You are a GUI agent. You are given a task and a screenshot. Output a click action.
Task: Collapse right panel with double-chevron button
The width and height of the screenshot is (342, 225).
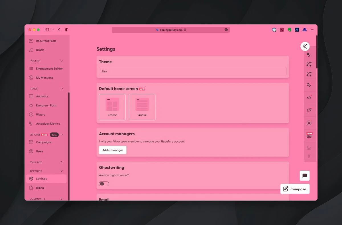pos(305,46)
